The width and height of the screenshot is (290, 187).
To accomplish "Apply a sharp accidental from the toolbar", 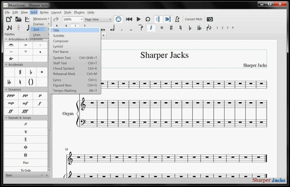I will click(x=171, y=28).
